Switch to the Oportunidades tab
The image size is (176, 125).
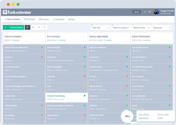[12, 19]
